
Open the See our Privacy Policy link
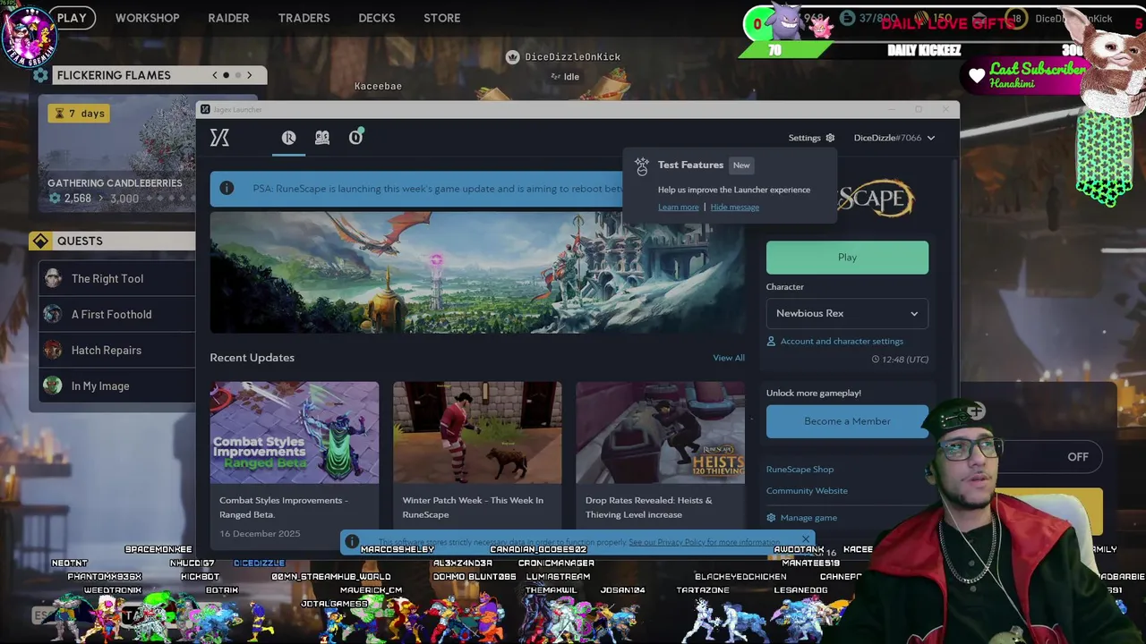coord(703,542)
